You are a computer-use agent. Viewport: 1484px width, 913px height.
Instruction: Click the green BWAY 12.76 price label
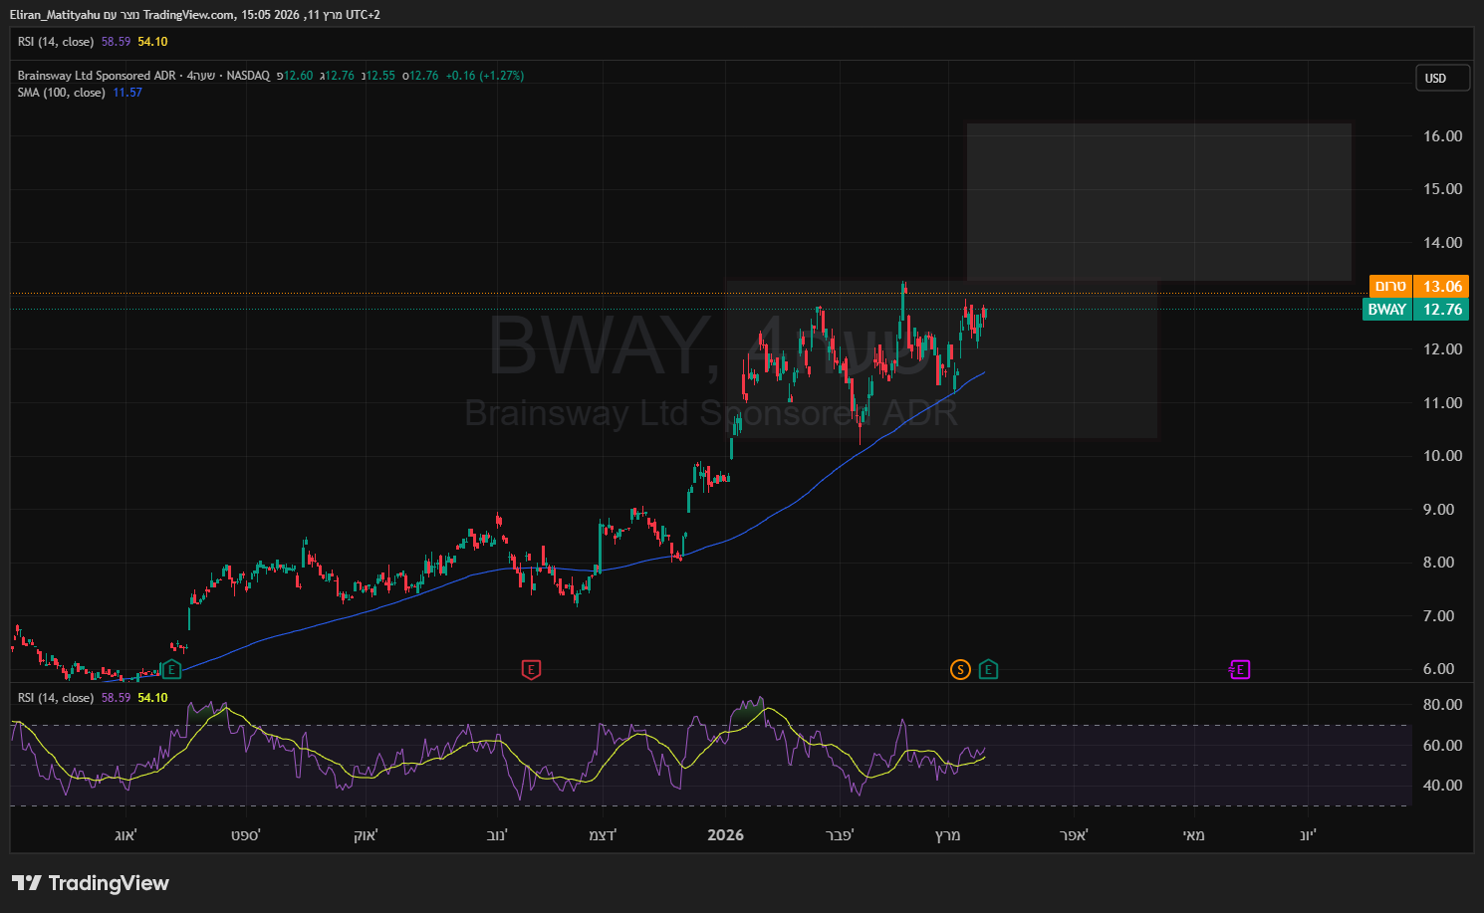click(x=1415, y=310)
